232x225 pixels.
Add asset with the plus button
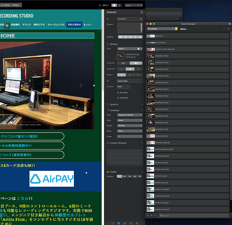click(228, 29)
